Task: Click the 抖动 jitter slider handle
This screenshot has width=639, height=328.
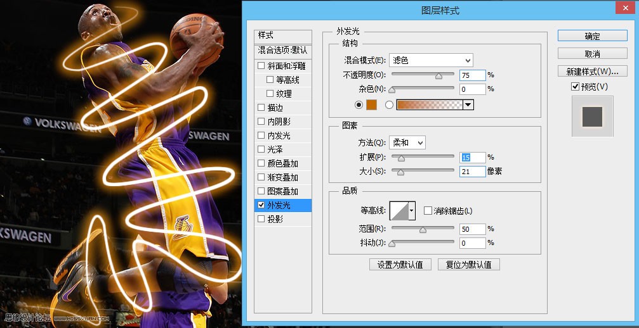Action: (392, 243)
